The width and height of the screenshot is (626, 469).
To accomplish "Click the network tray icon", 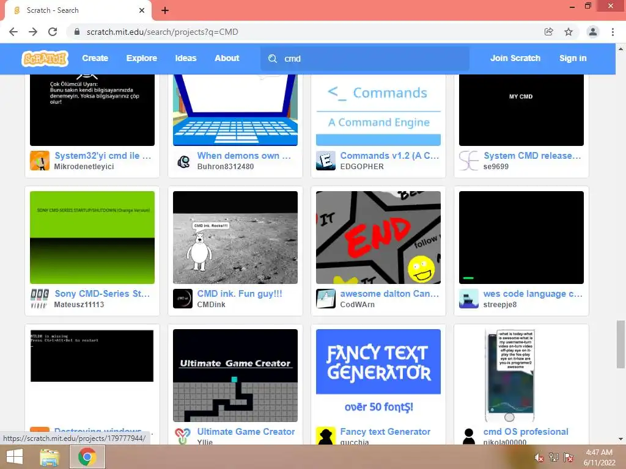I will pos(554,457).
